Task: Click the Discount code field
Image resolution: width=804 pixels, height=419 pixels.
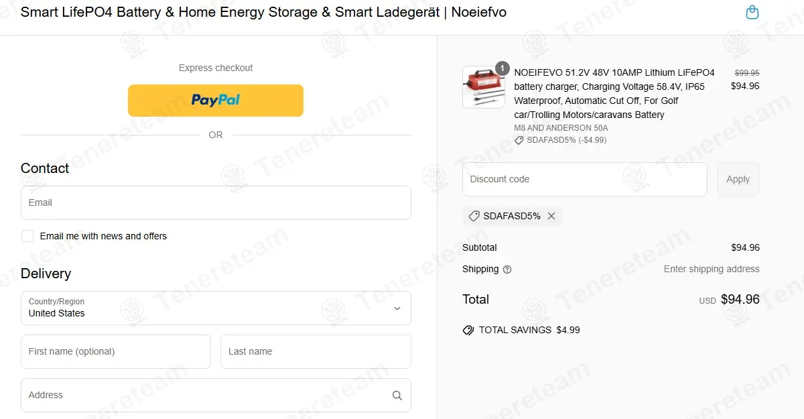Action: coord(584,180)
